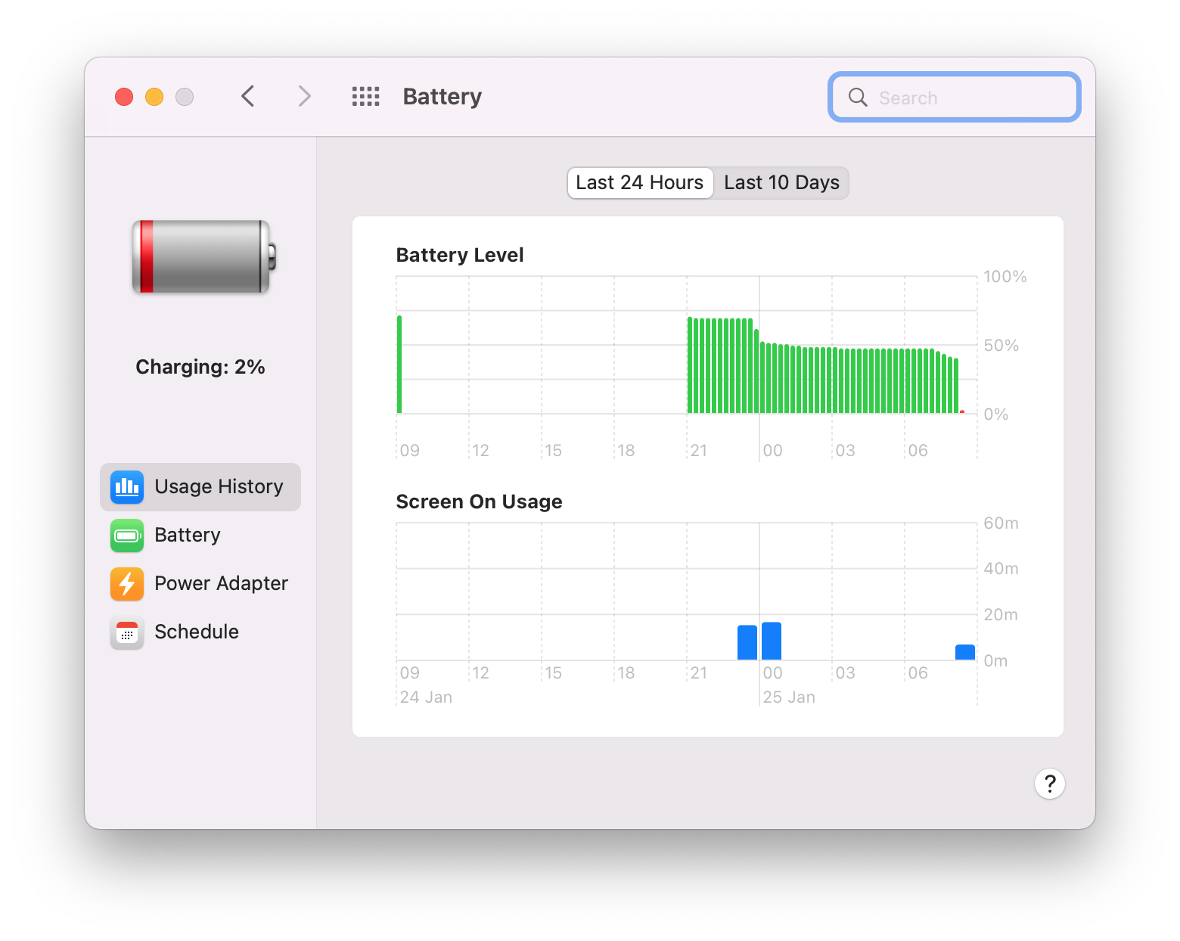This screenshot has width=1180, height=941.
Task: Click the back navigation arrow
Action: (247, 96)
